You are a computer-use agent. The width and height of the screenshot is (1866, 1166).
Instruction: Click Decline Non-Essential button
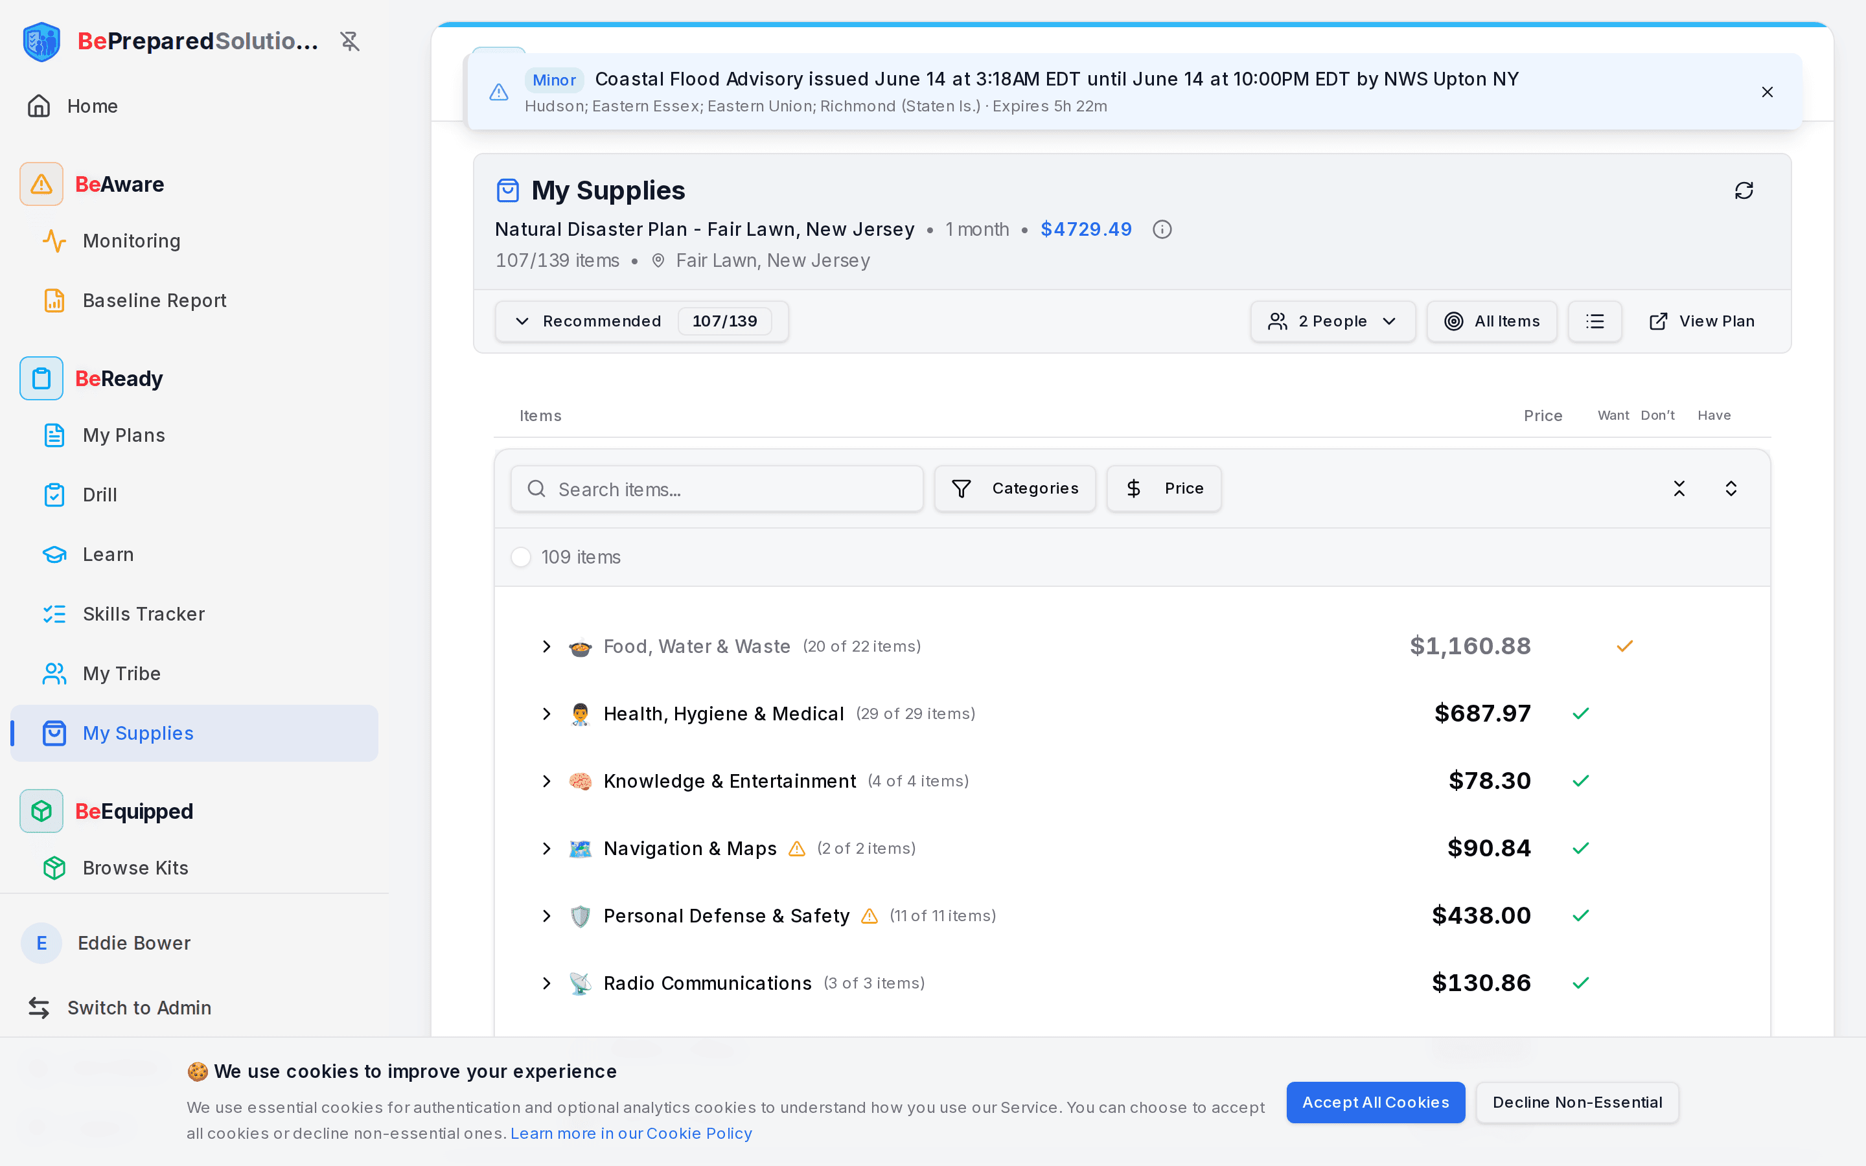point(1577,1102)
